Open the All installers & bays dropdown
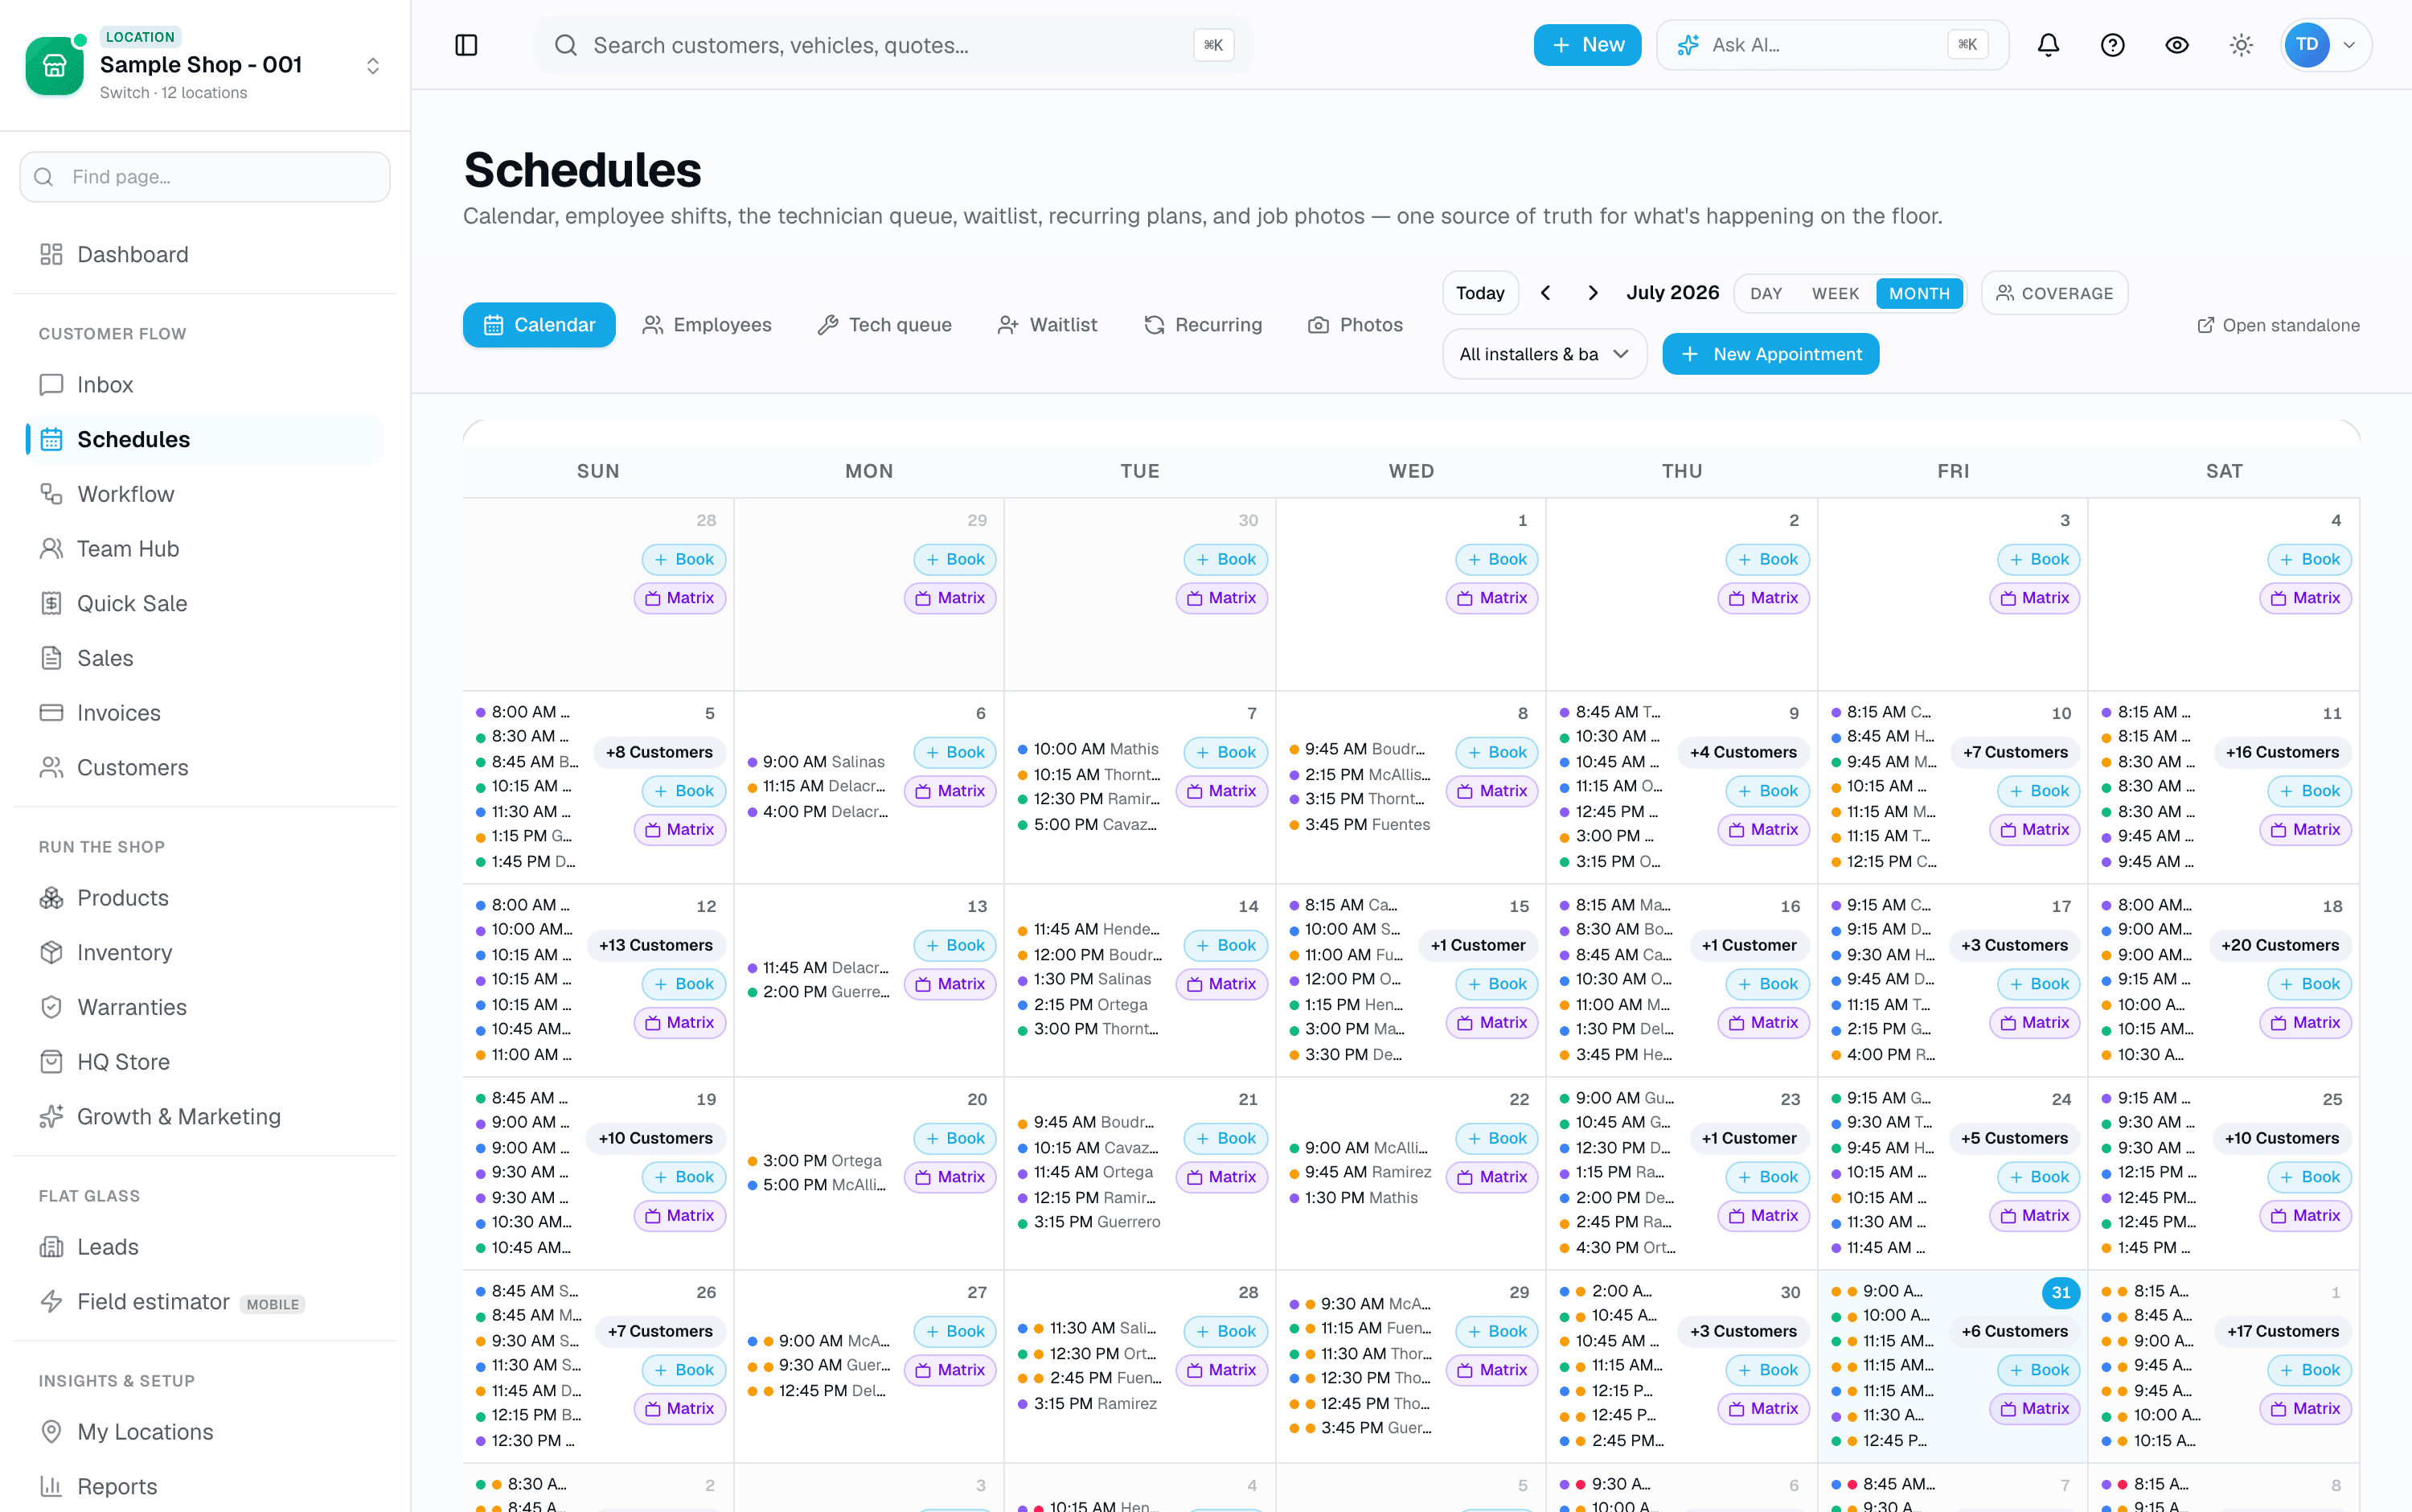2412x1512 pixels. coord(1544,354)
